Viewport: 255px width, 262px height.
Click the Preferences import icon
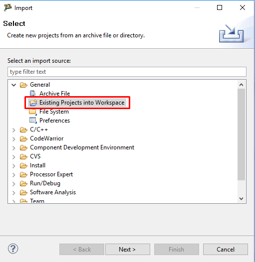(x=33, y=121)
